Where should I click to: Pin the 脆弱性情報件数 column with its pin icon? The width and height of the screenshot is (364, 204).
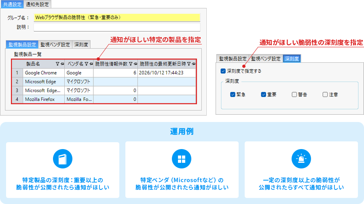point(135,64)
